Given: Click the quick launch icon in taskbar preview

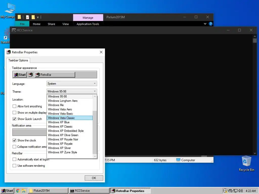Looking at the screenshot, I should [31, 75].
